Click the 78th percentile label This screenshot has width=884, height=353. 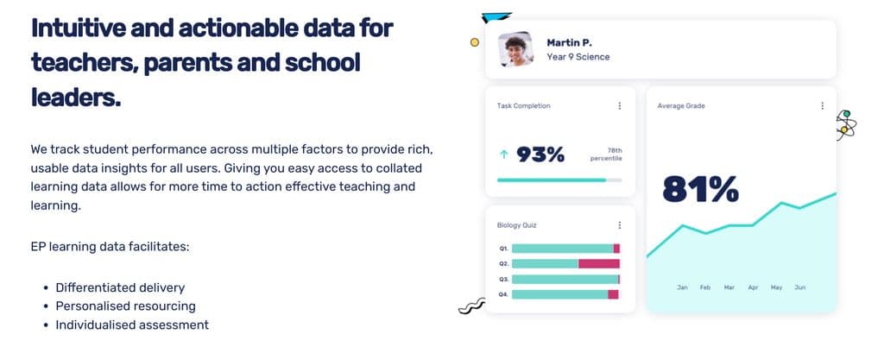click(x=606, y=154)
